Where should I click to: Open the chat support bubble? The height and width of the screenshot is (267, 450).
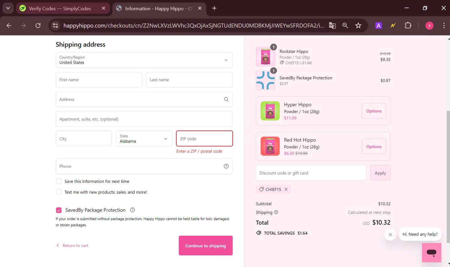431,252
